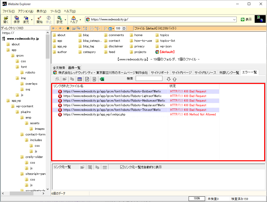Open the disclaimer folder in the file pane
267x202 pixels.
click(116, 46)
